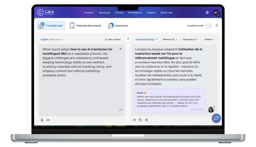Click the Incognito mode info icon

(217, 26)
